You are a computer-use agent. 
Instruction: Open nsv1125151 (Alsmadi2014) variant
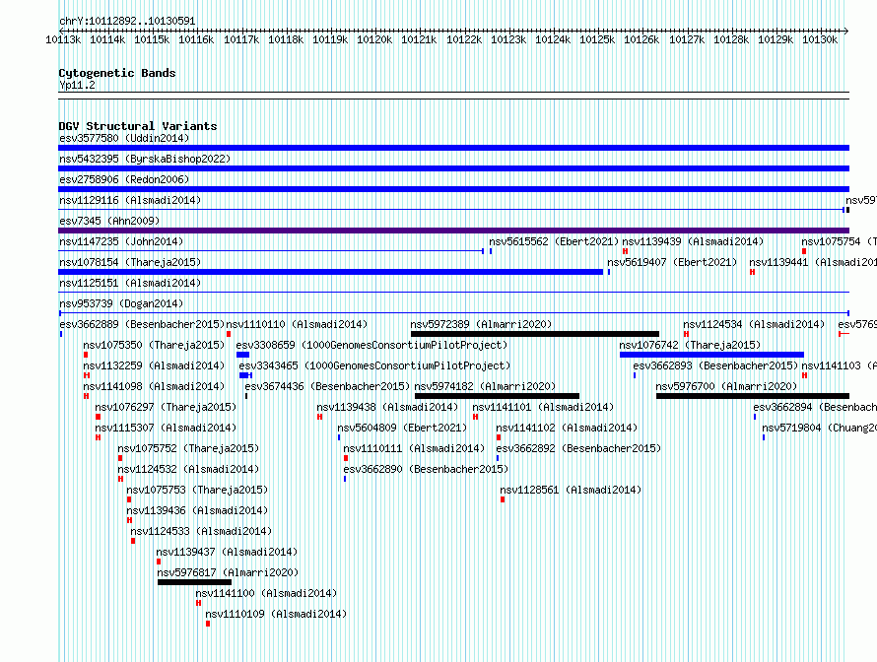[130, 283]
